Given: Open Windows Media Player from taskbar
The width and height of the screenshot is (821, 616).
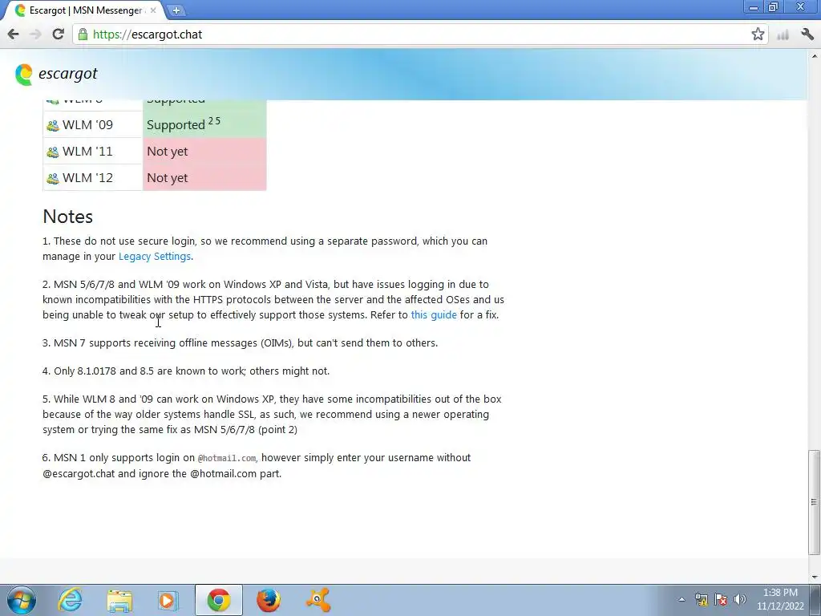Looking at the screenshot, I should point(168,600).
